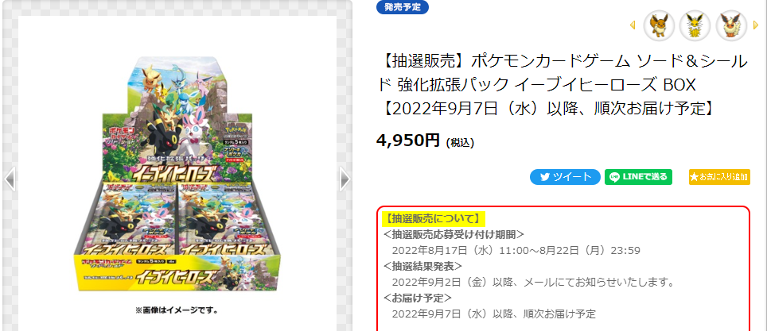This screenshot has height=331, width=767.
Task: Select yellow highlighted 【抽選販売について】 heading
Action: [432, 218]
